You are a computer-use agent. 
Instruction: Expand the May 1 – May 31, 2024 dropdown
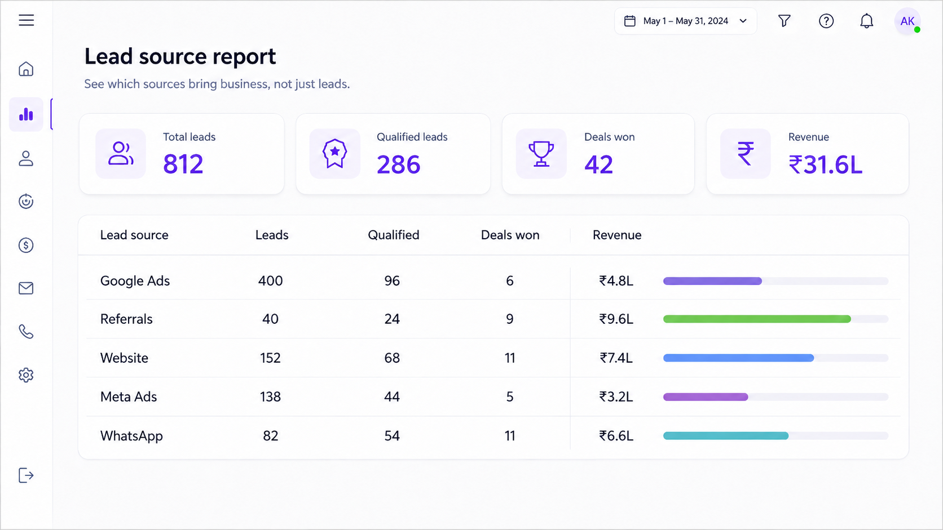686,21
